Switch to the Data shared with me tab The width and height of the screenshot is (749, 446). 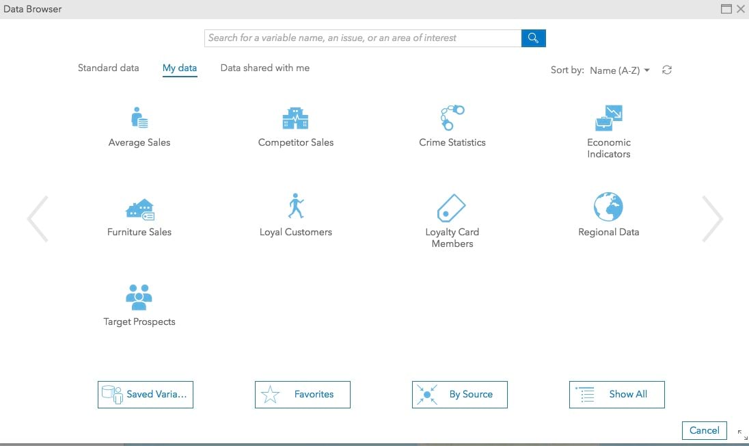(x=264, y=68)
